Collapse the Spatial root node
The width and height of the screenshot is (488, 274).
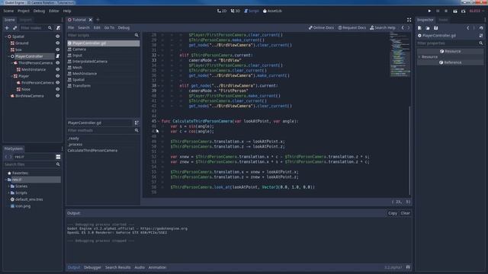(5, 37)
